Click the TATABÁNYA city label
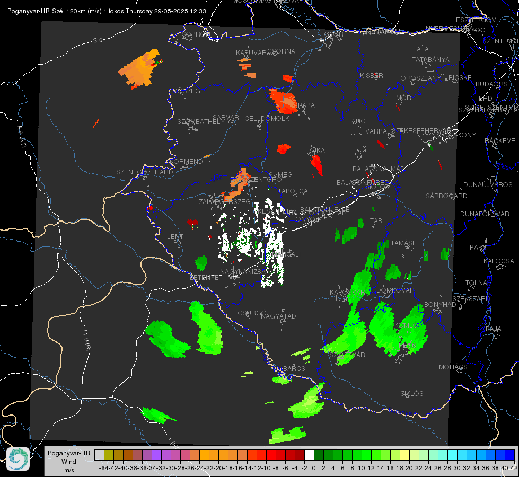 (430, 59)
